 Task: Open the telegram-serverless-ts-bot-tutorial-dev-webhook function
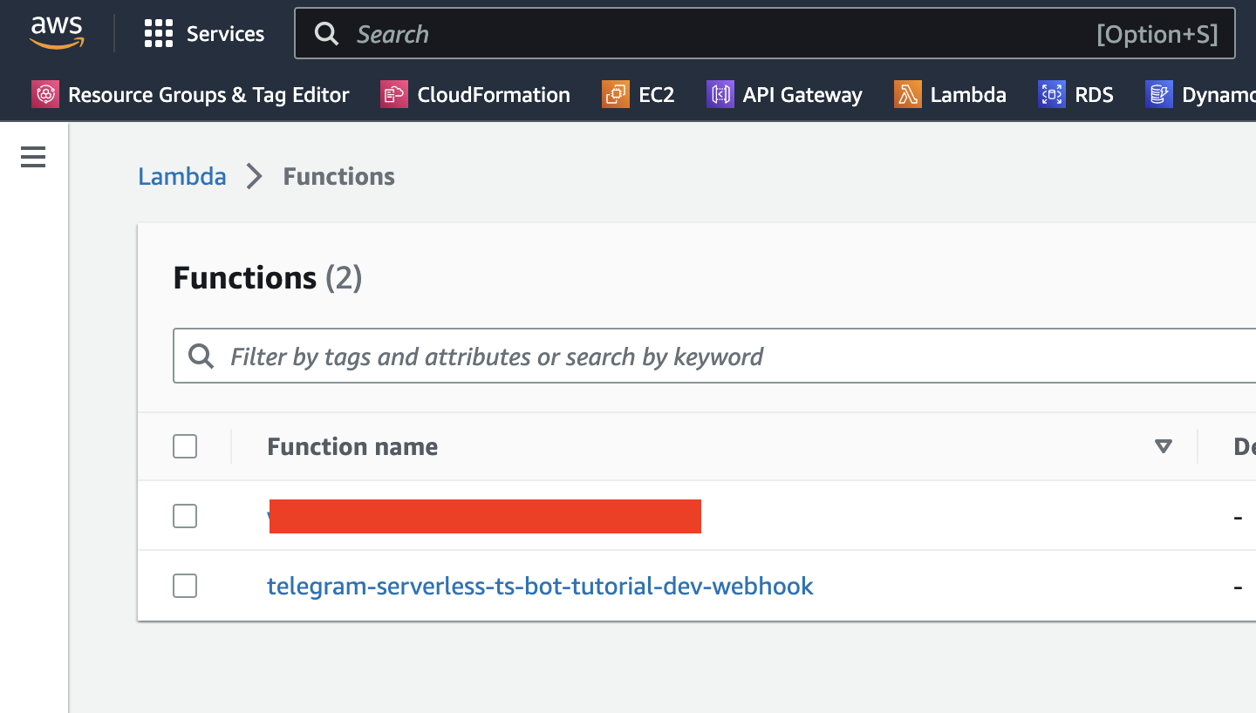(540, 586)
